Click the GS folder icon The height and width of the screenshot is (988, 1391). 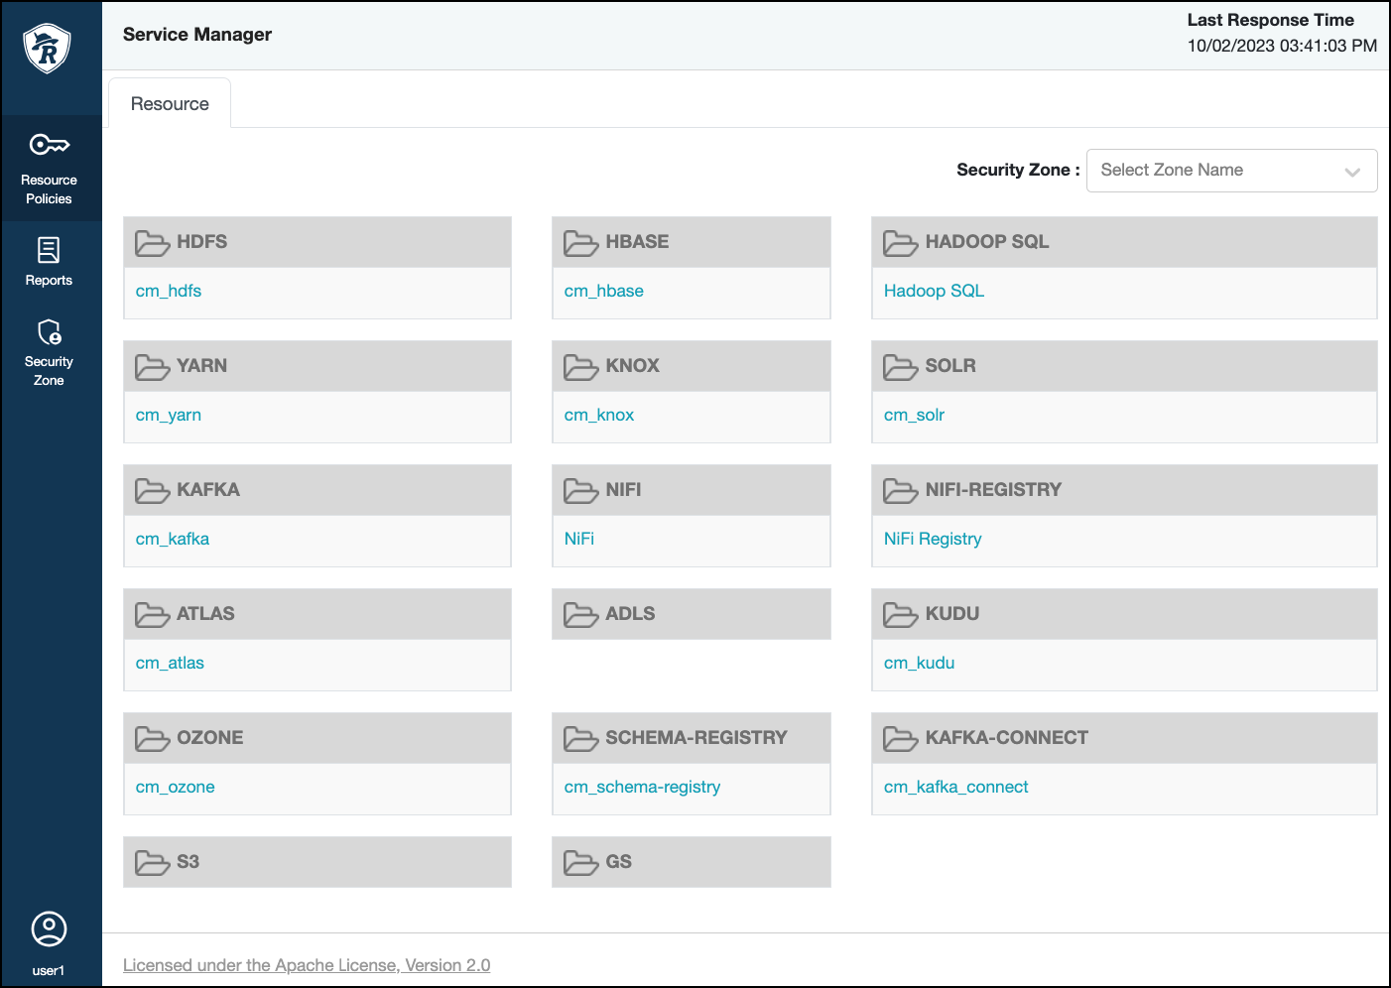[580, 863]
